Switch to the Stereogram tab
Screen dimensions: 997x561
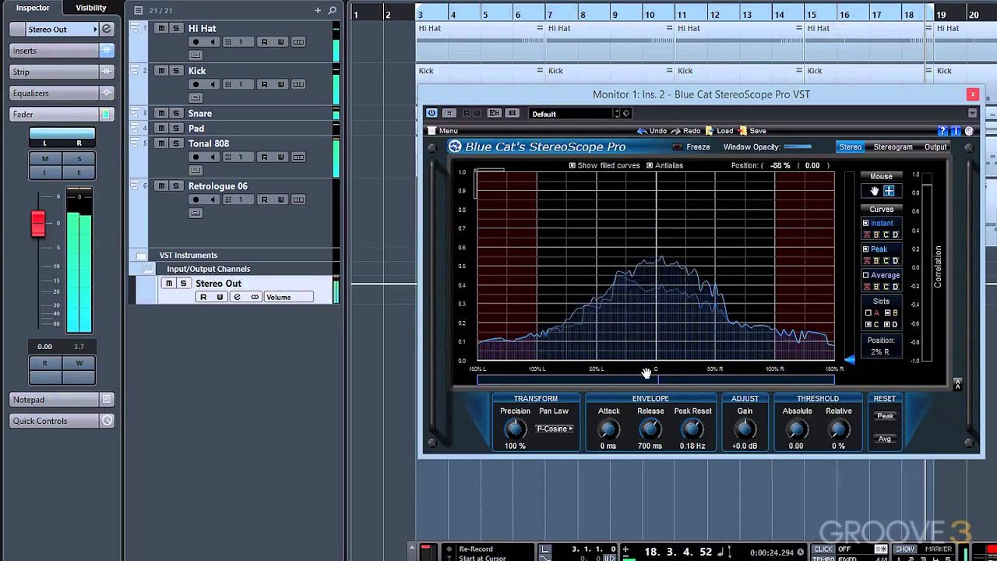[x=893, y=146]
